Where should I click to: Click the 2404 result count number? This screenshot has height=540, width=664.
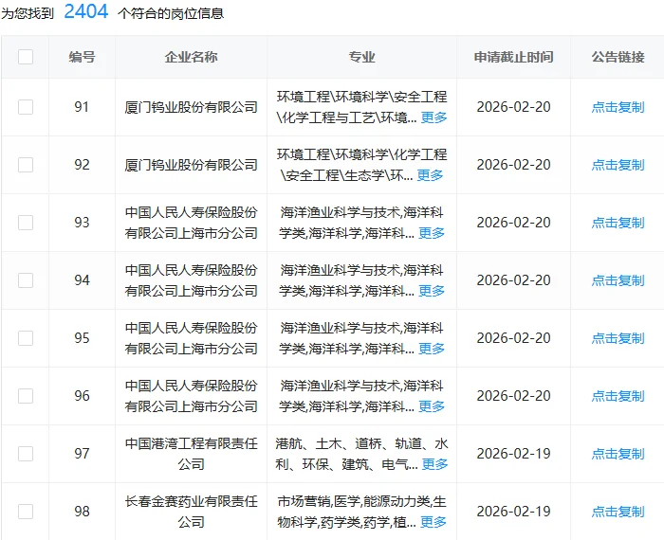pos(86,11)
